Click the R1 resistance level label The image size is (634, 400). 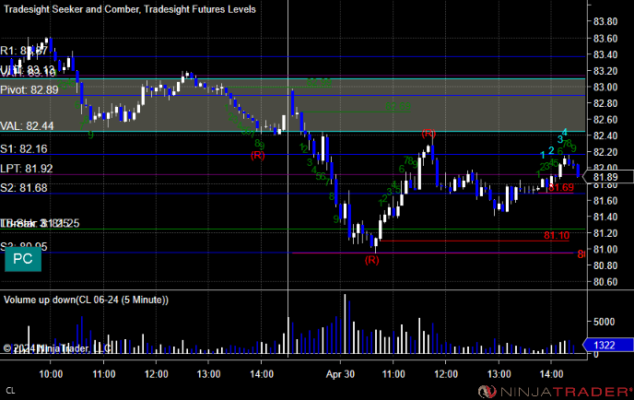[x=24, y=51]
